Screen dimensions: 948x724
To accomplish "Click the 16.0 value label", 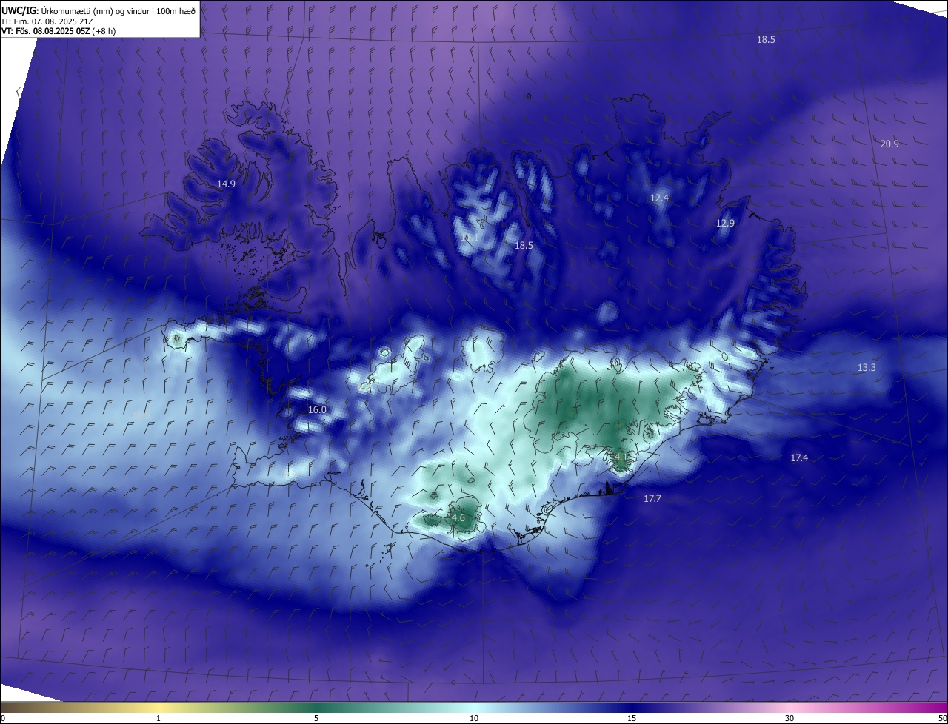I will click(317, 410).
